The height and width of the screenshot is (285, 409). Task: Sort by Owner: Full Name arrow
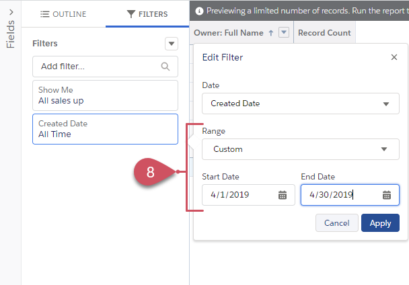(271, 33)
